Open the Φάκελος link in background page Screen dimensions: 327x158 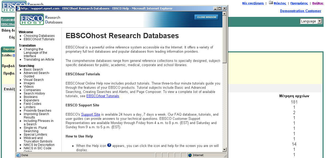tap(280, 3)
